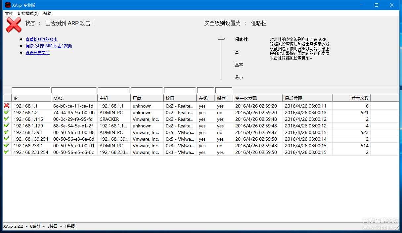
Task: Select the 侵略性 security level label
Action: pyautogui.click(x=242, y=39)
